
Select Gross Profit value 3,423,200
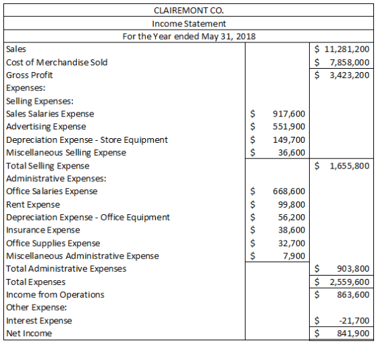click(350, 75)
